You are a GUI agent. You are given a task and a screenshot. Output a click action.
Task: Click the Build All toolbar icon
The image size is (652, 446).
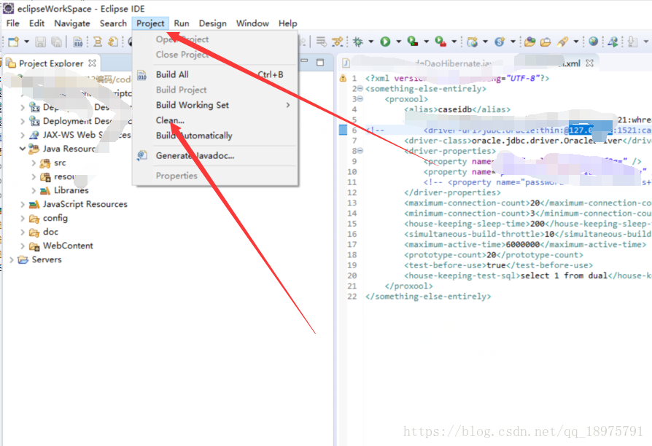click(78, 42)
